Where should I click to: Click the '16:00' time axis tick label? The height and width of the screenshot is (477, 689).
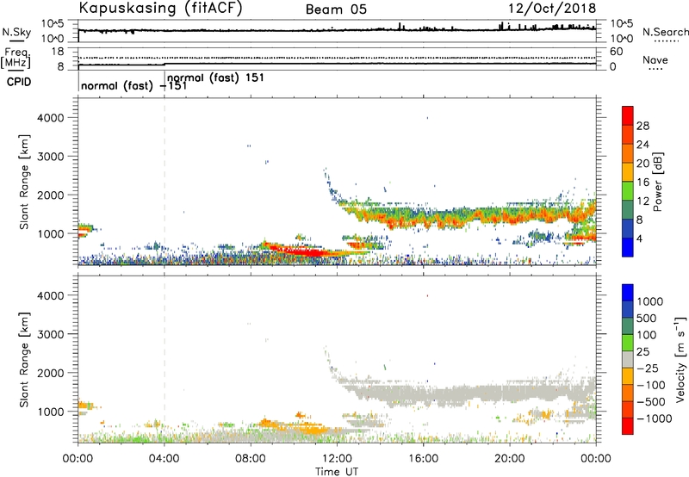[423, 459]
